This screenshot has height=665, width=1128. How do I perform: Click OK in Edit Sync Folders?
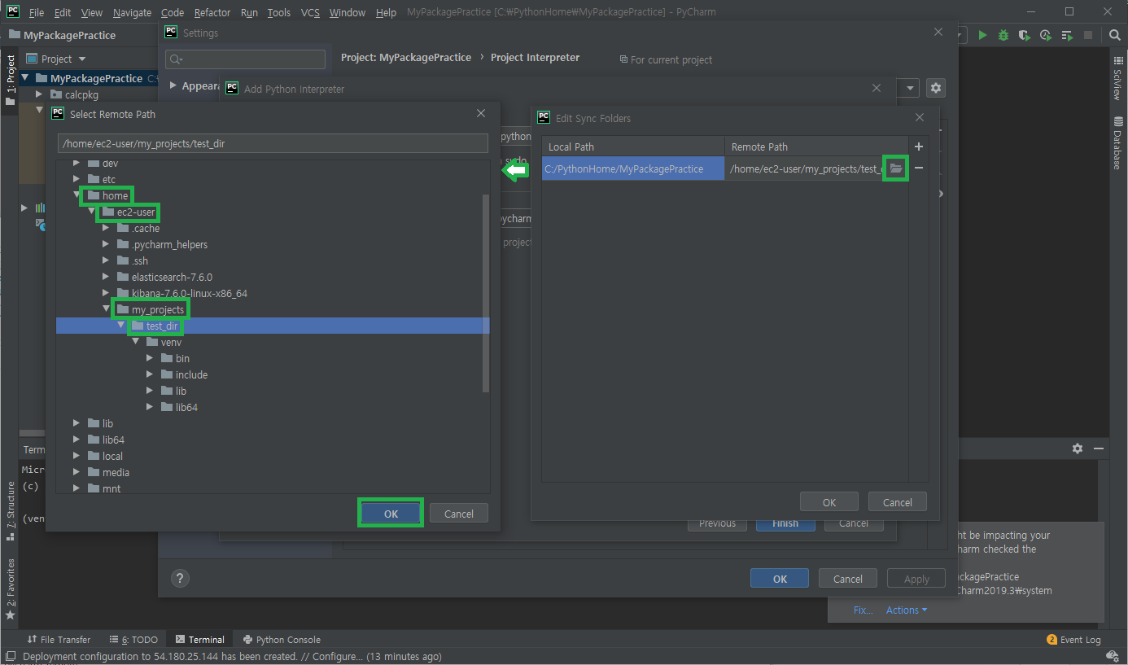[x=829, y=502]
